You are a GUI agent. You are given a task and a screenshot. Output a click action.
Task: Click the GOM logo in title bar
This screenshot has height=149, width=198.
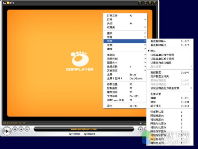(8, 3)
